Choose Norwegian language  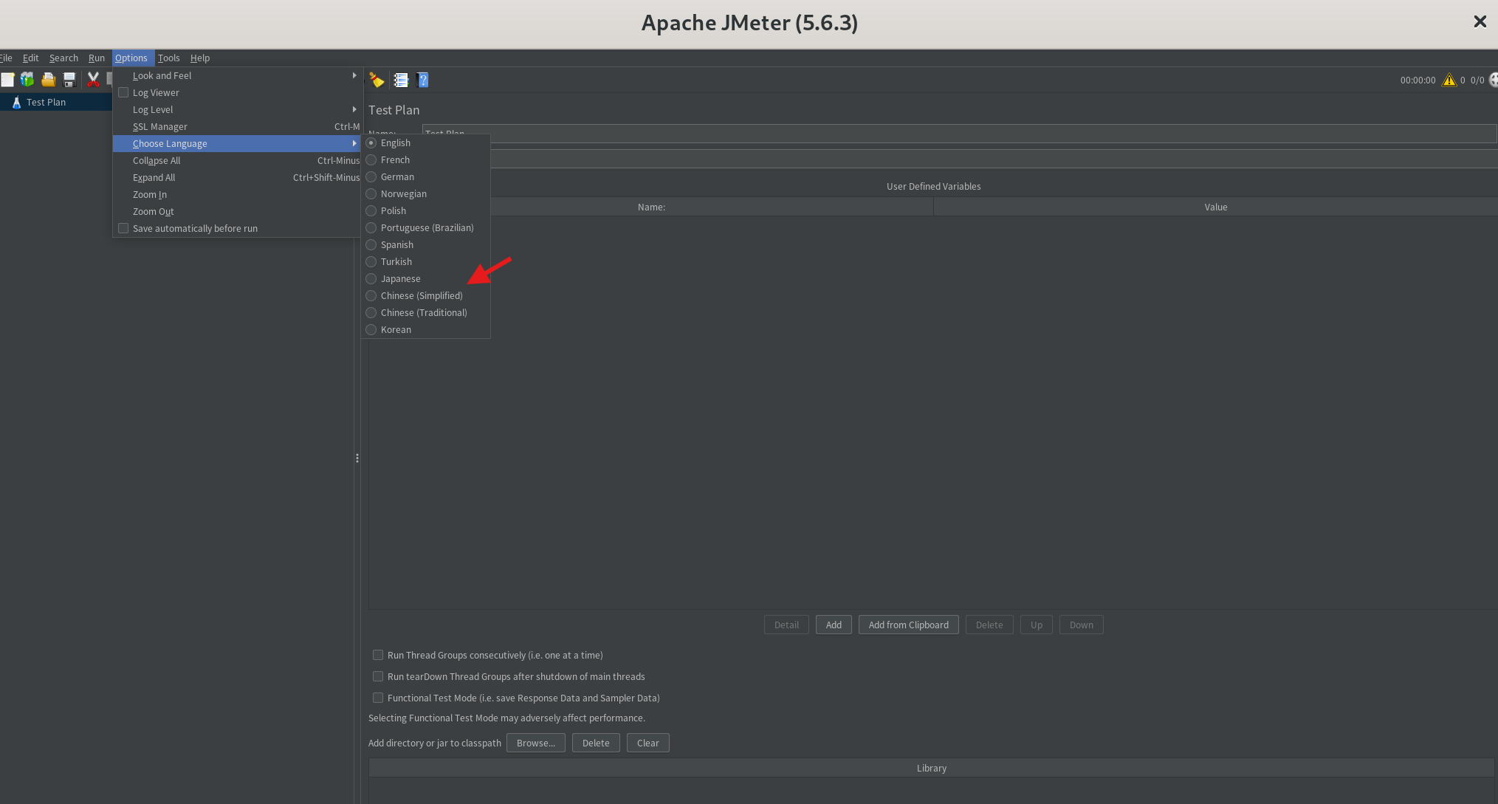(425, 194)
